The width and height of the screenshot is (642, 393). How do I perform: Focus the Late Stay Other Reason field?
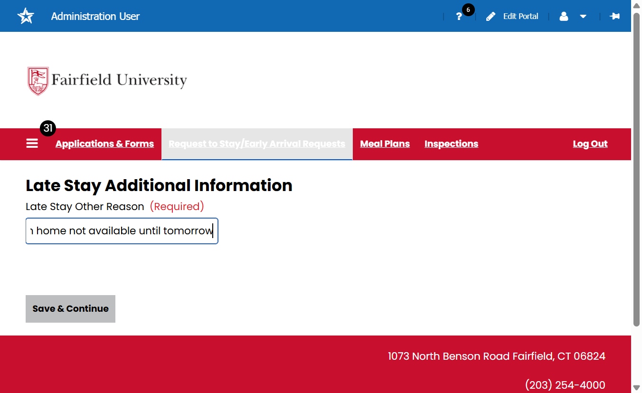[122, 231]
